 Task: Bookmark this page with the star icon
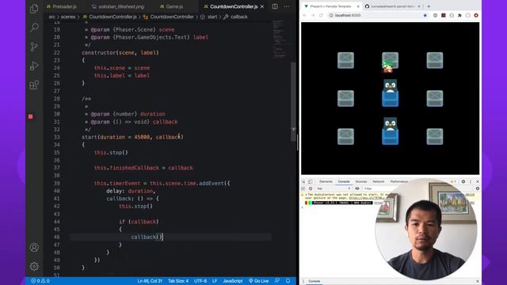pos(425,15)
